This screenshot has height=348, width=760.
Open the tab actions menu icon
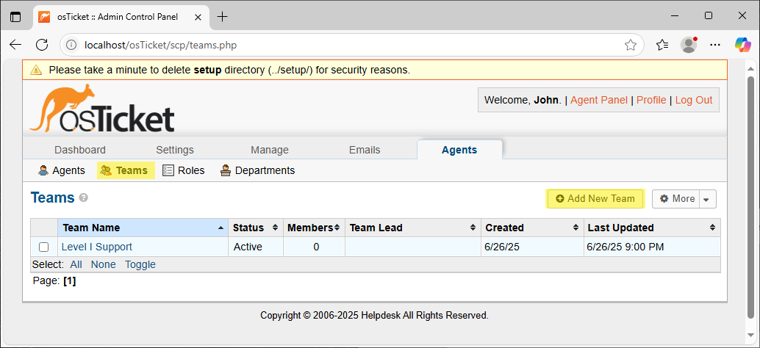tap(15, 16)
